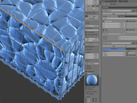Switch to the Particles properties tab icon
The height and width of the screenshot is (103, 137).
pyautogui.click(x=125, y=1)
